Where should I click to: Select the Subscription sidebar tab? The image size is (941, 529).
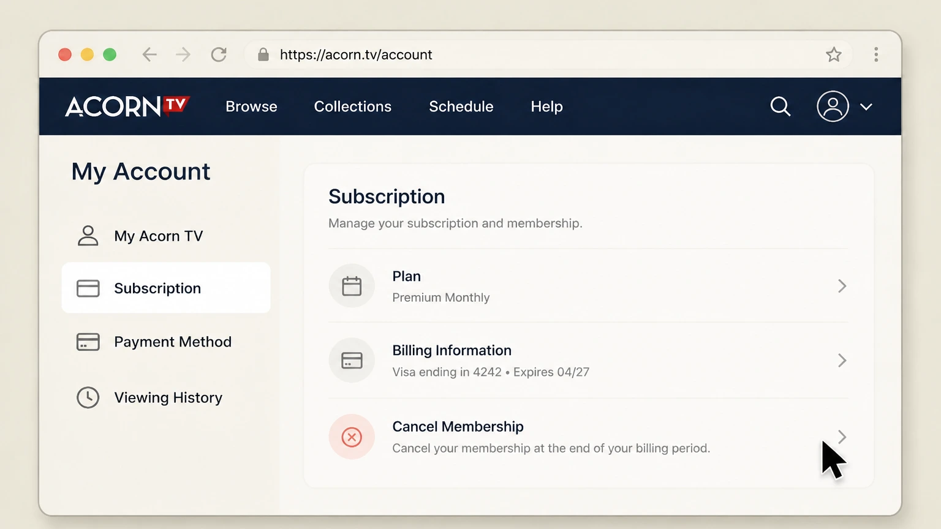(x=166, y=288)
